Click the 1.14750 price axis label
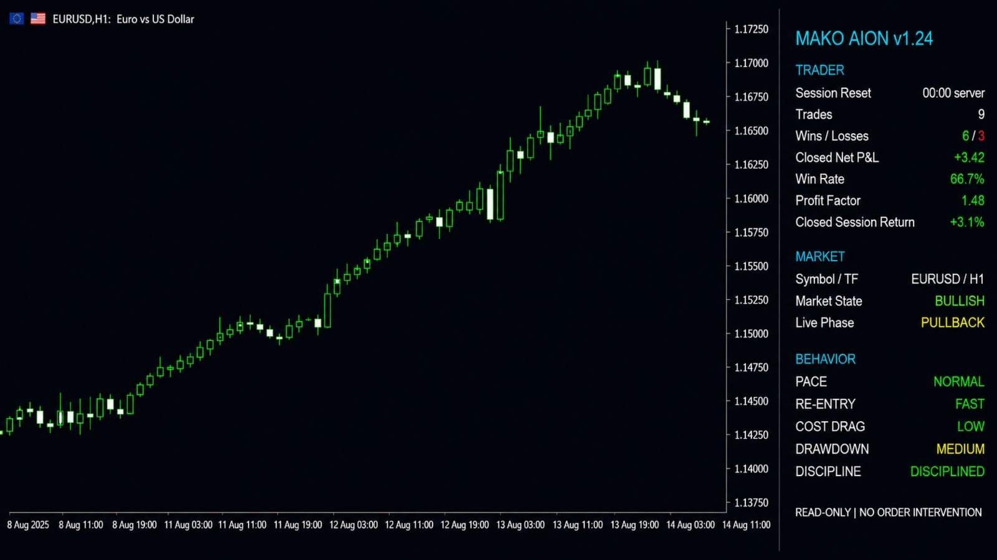 (751, 367)
